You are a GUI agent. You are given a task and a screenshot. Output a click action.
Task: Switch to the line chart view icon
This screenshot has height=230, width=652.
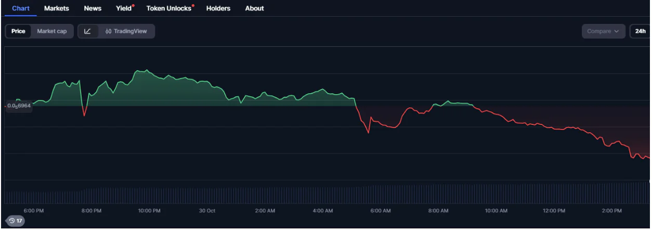coord(88,31)
